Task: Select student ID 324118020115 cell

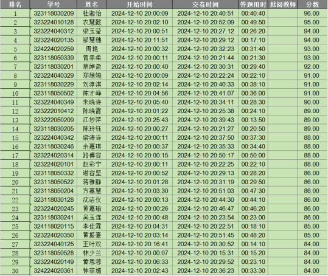Action: point(54,227)
